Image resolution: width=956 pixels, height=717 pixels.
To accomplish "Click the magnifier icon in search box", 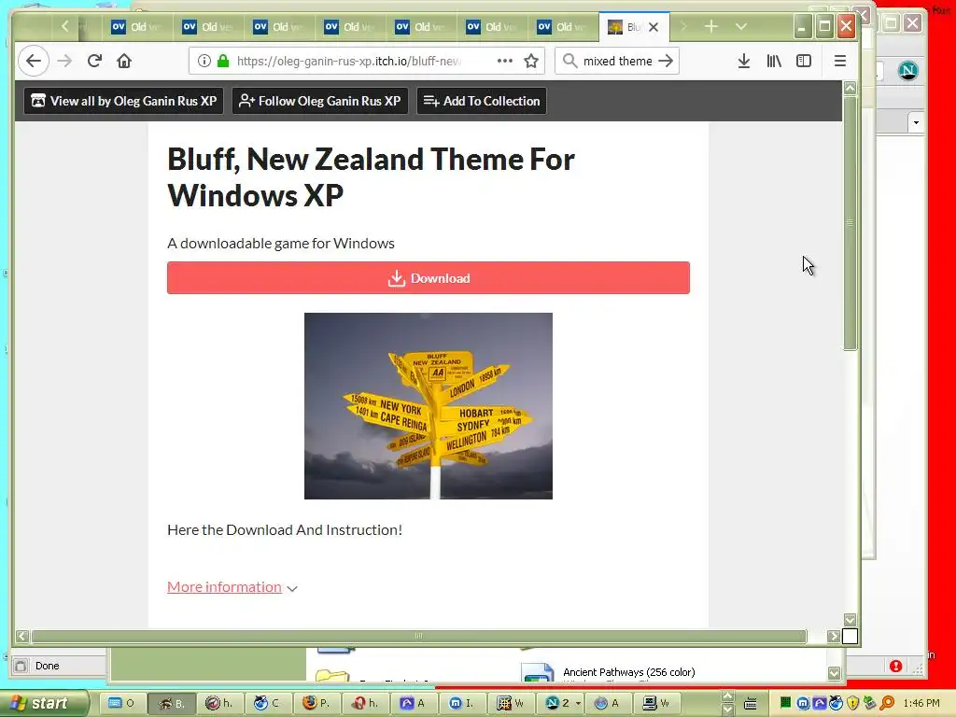I will [569, 61].
